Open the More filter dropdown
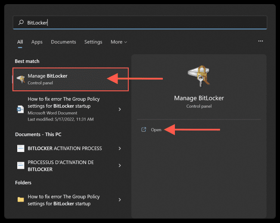The height and width of the screenshot is (223, 280). pyautogui.click(x=119, y=42)
